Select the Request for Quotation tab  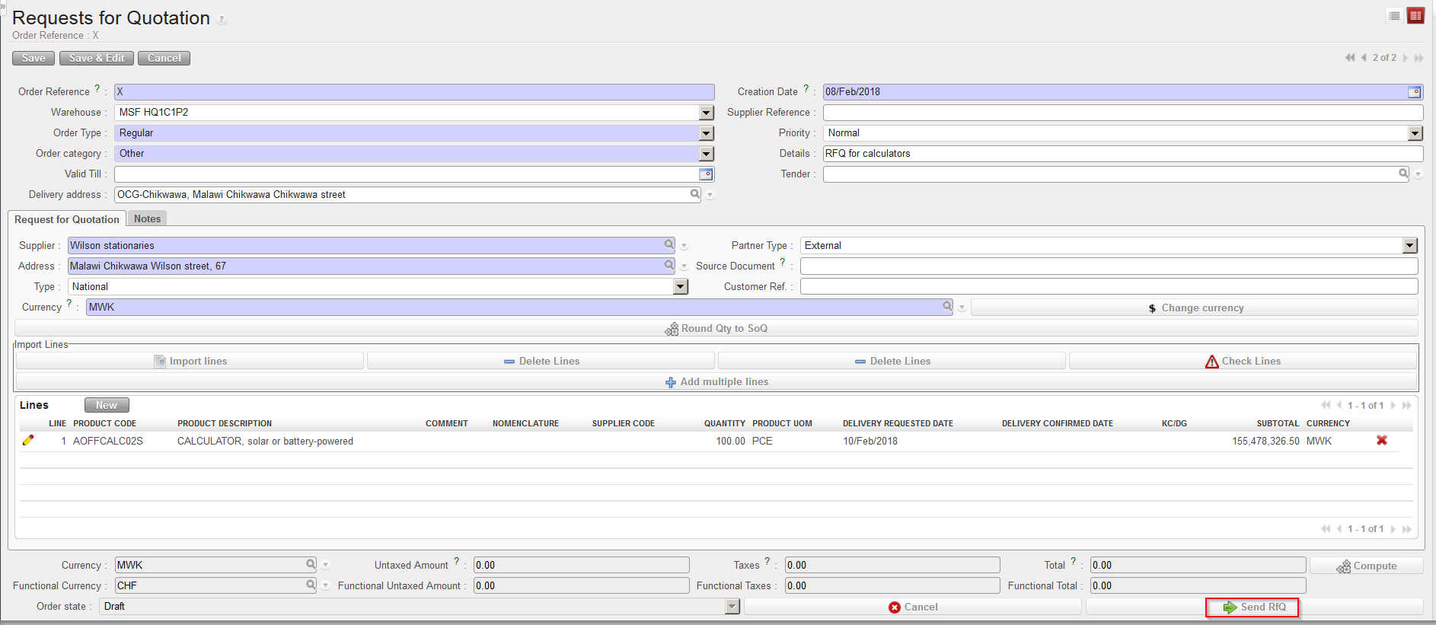[67, 219]
